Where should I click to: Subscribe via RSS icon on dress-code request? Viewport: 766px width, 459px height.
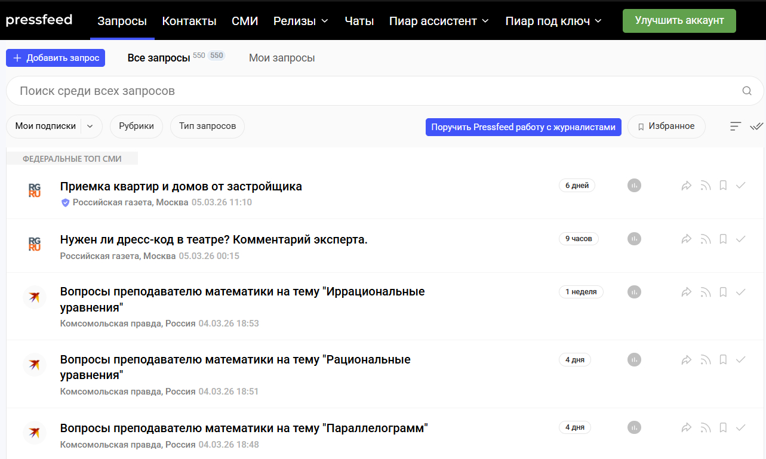click(705, 239)
